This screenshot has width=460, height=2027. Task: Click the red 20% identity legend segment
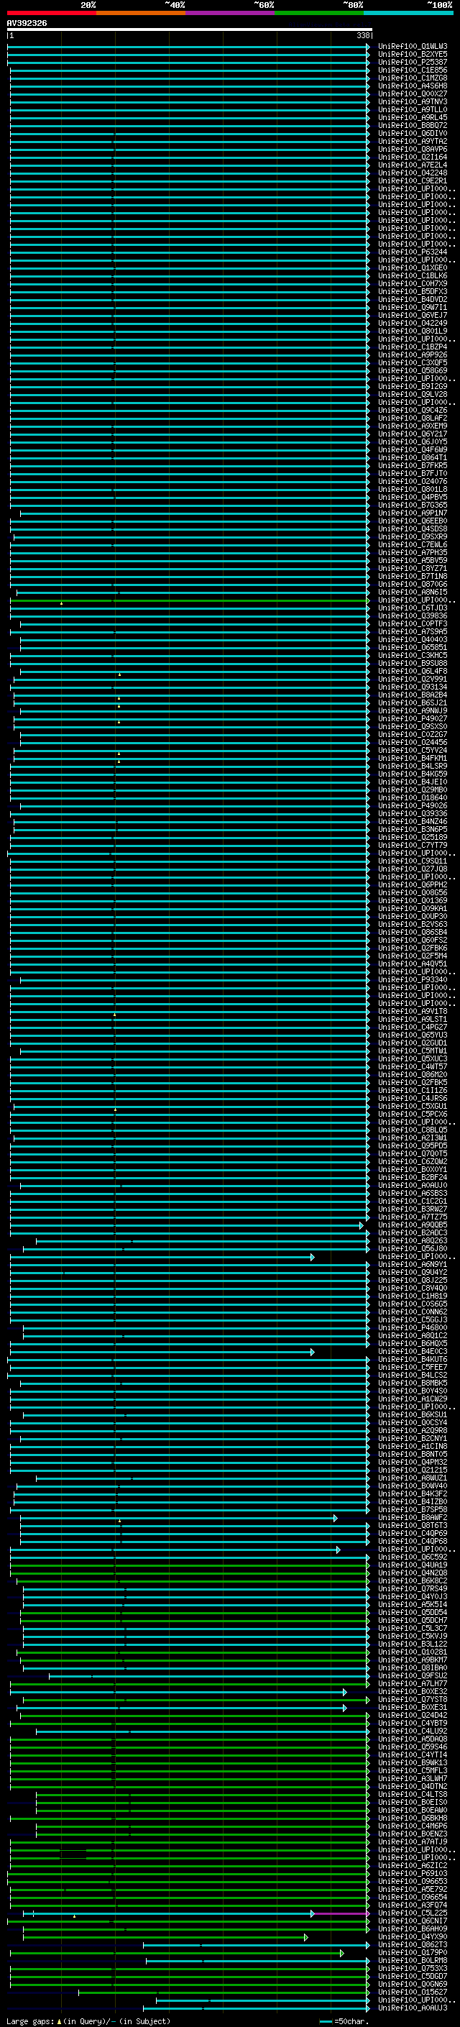click(x=51, y=14)
